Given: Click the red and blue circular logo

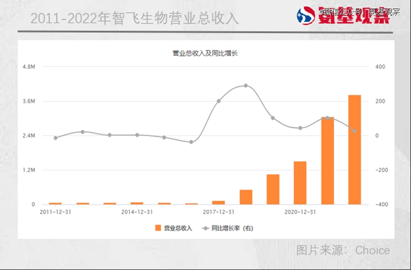Looking at the screenshot, I should (306, 16).
